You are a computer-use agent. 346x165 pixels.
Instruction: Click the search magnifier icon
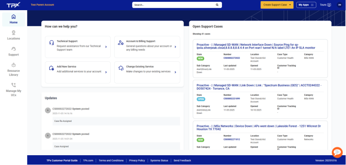coord(217,5)
